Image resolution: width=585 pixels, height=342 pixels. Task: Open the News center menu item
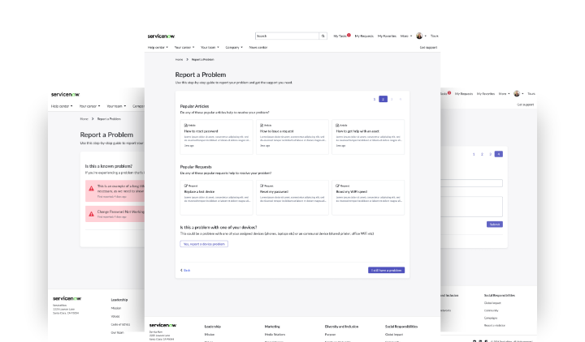point(258,48)
